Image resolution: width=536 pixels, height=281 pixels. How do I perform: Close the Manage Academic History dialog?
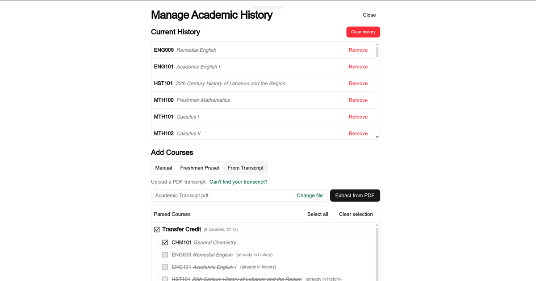[369, 15]
